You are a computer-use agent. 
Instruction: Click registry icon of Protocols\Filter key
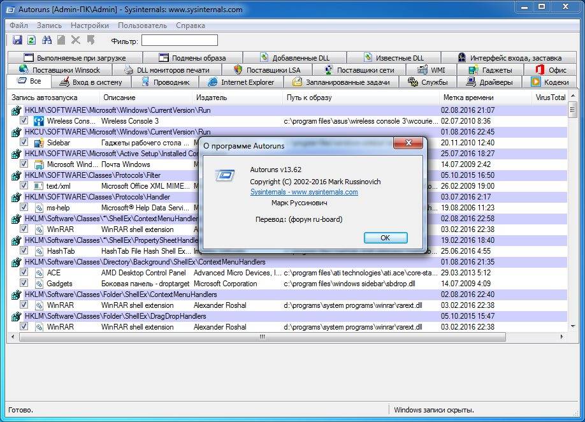[16, 175]
